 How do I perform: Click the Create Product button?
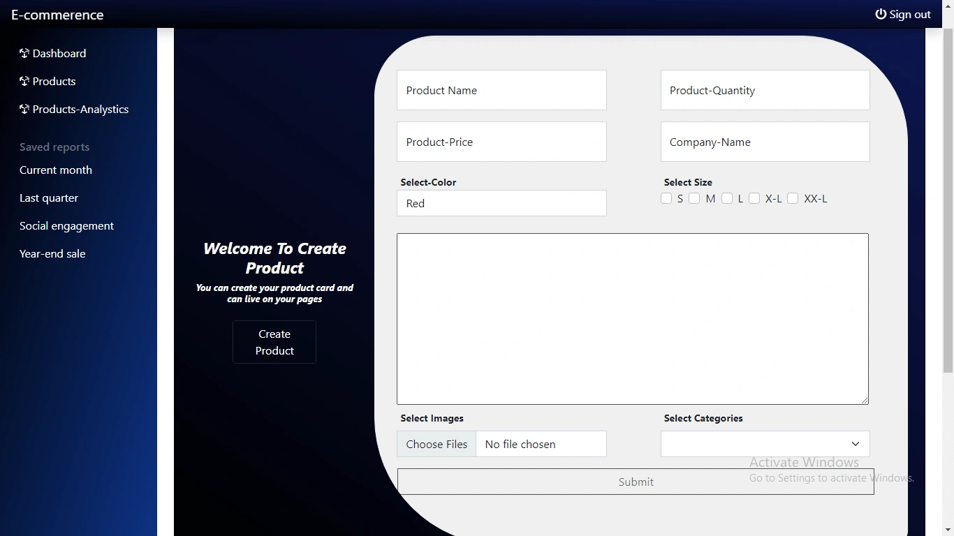click(274, 342)
